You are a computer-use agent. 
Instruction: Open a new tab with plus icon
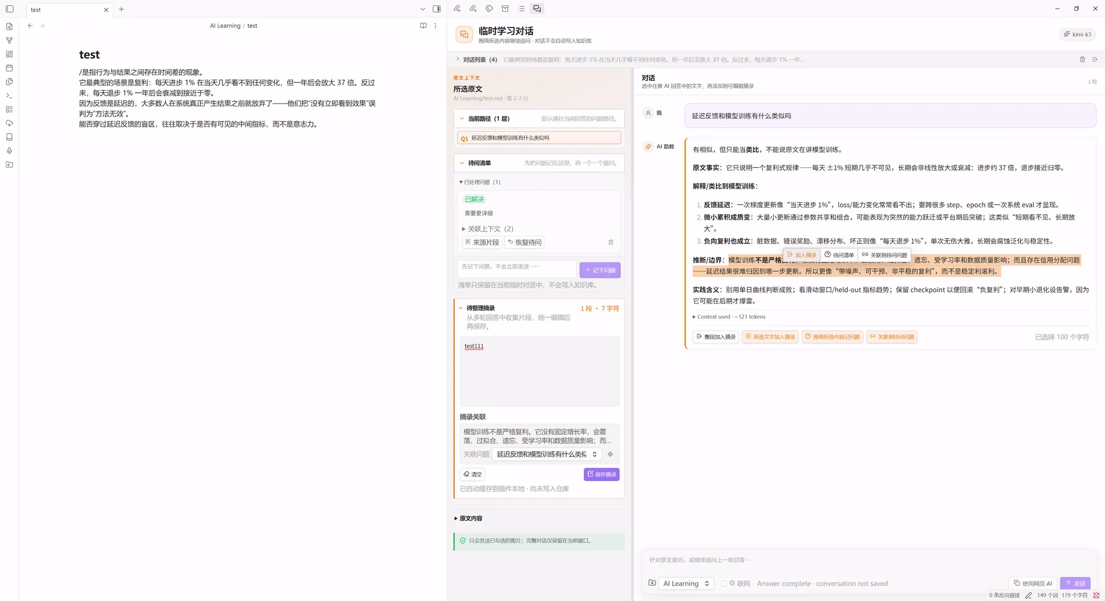(x=121, y=9)
